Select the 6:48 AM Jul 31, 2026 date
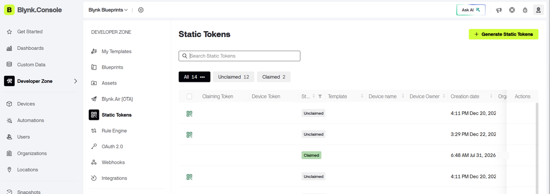This screenshot has width=550, height=194. (x=473, y=156)
